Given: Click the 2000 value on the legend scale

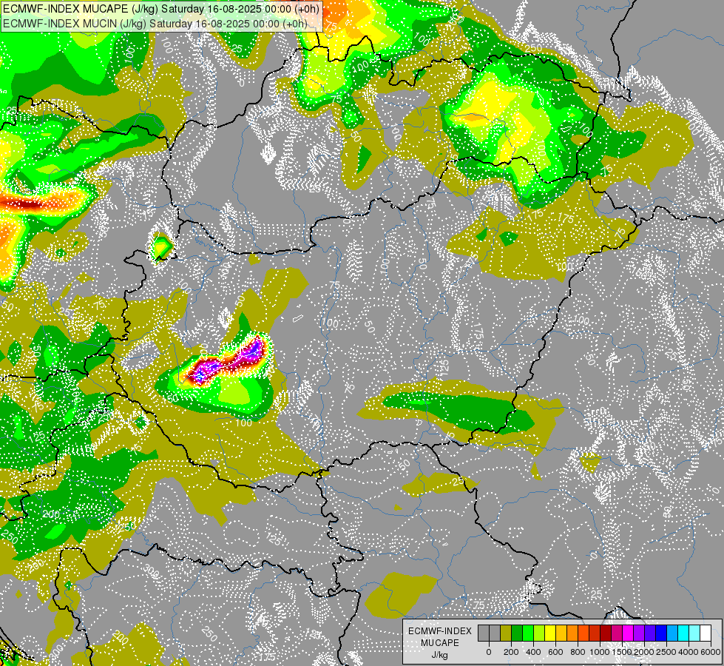Looking at the screenshot, I should [x=645, y=652].
